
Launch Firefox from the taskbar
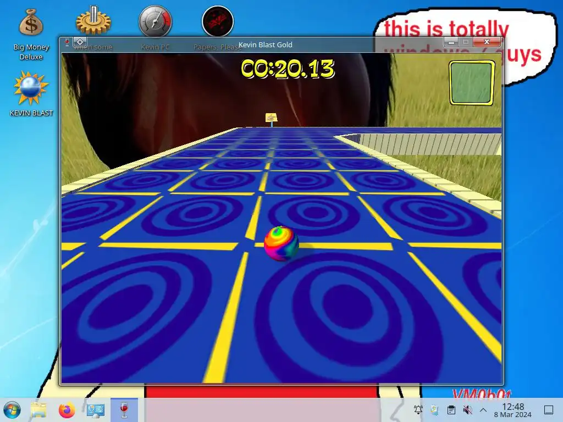67,410
